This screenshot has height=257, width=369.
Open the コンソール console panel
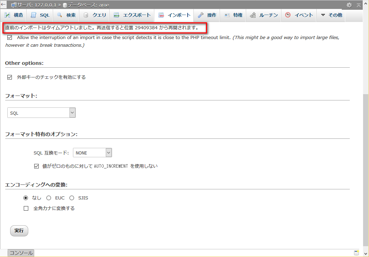(21, 253)
